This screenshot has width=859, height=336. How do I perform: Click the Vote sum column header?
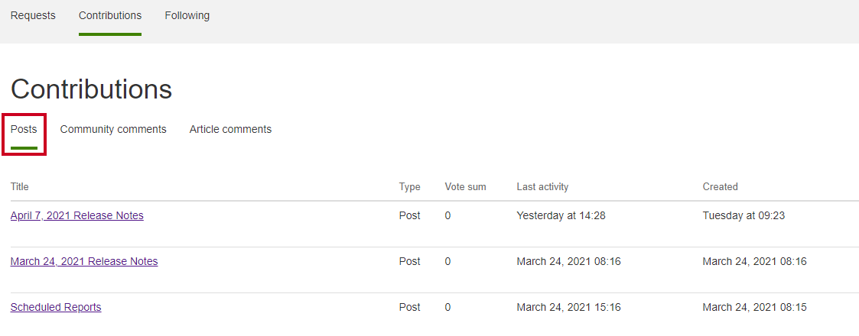pyautogui.click(x=465, y=186)
